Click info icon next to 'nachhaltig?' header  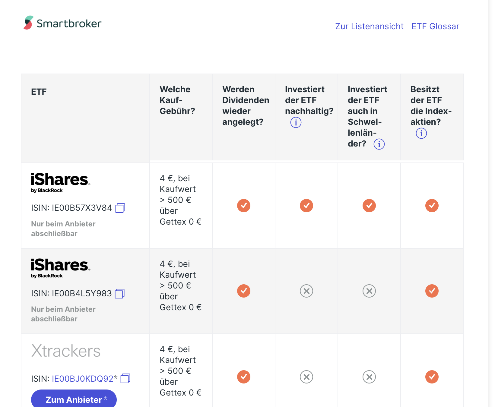[296, 122]
